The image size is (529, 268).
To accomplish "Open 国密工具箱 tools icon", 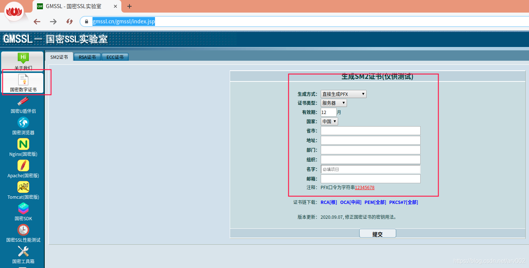I will pyautogui.click(x=23, y=251).
